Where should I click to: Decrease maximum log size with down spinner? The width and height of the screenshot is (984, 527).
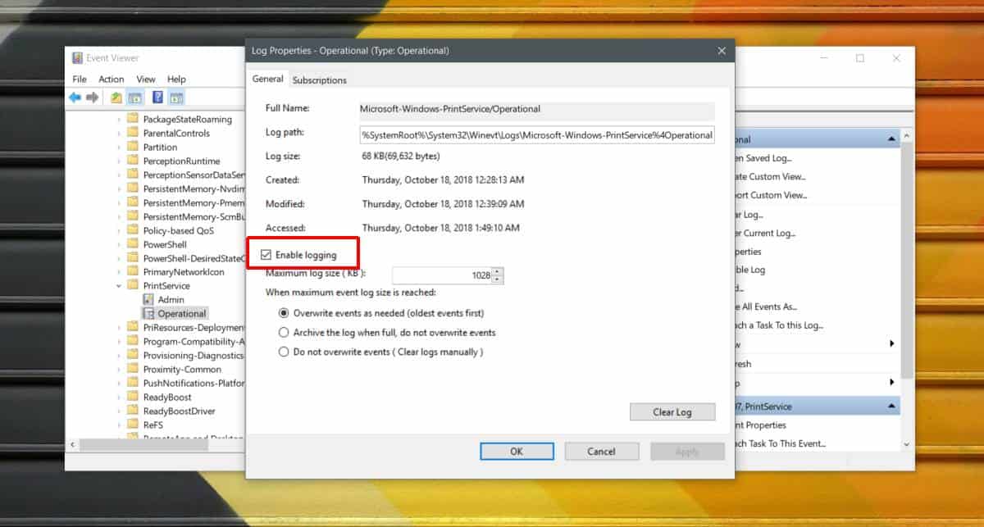pyautogui.click(x=498, y=279)
